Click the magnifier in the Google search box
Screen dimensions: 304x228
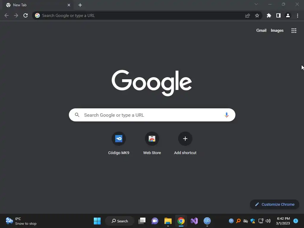click(77, 115)
